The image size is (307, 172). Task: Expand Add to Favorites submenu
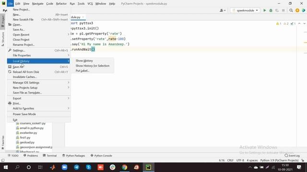coord(38,108)
